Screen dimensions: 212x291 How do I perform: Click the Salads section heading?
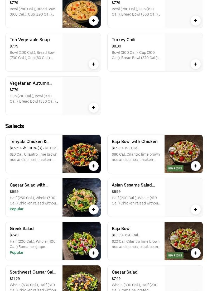point(15,126)
